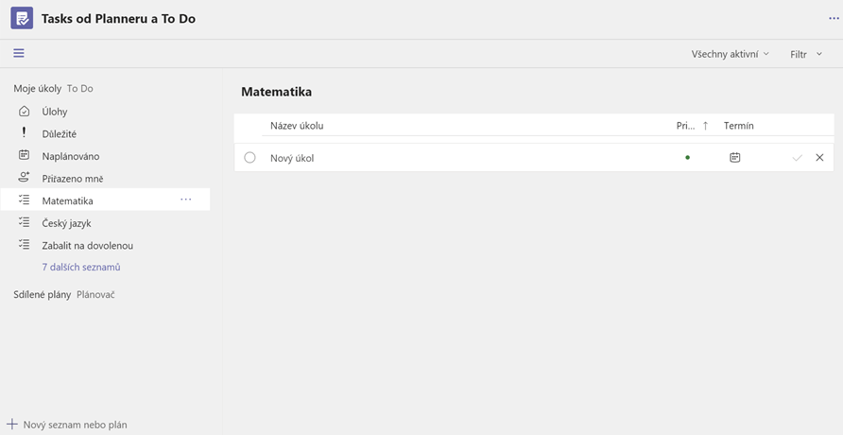Open more options for Matematika list
The width and height of the screenshot is (843, 435).
[185, 200]
